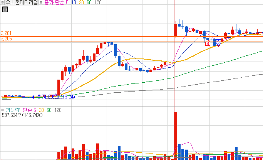Screen dimensions: 263x160
Task: Select the orange 20 price moving average label
Action: 81,2
